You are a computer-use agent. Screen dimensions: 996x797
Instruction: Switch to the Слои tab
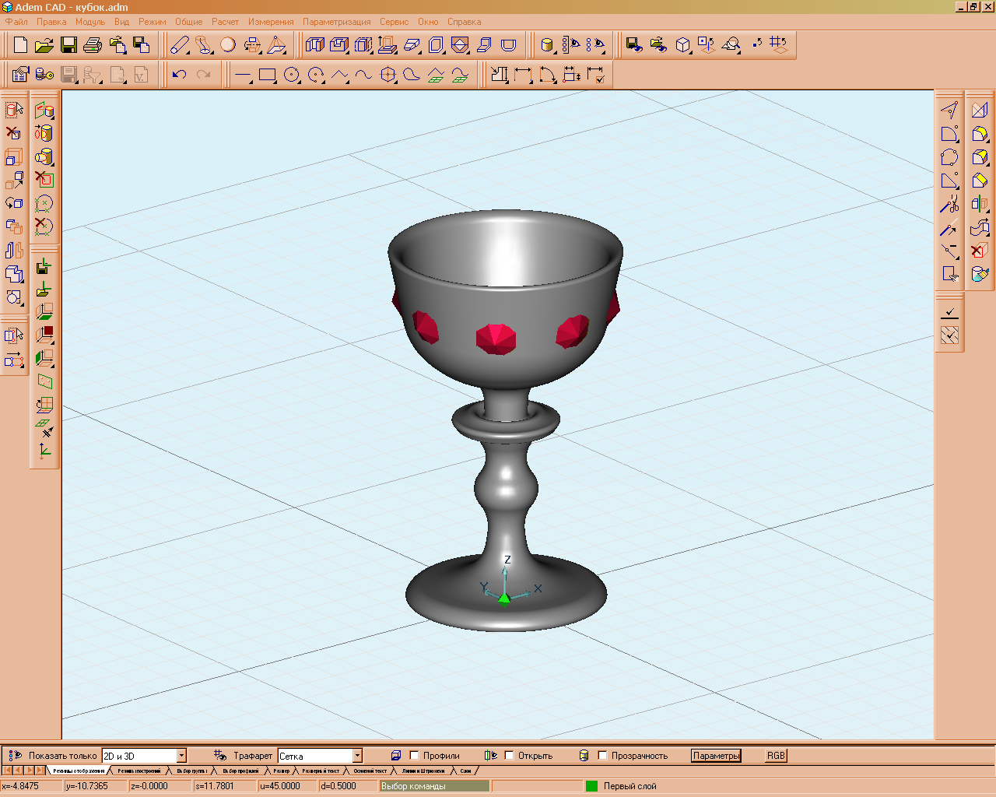465,771
